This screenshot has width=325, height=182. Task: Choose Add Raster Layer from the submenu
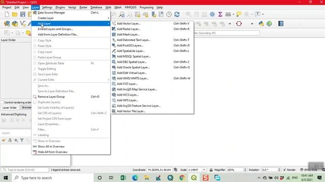pos(152,29)
